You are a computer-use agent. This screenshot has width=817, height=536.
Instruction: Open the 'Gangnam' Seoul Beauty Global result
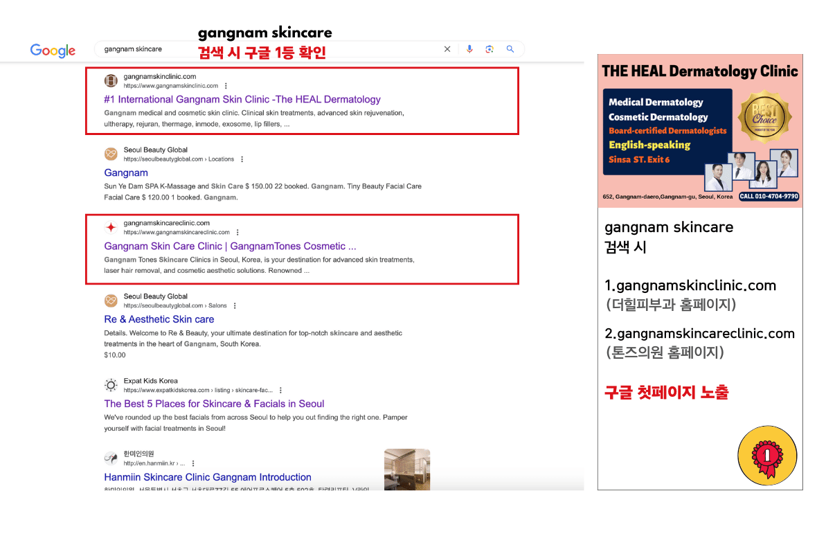(x=126, y=173)
